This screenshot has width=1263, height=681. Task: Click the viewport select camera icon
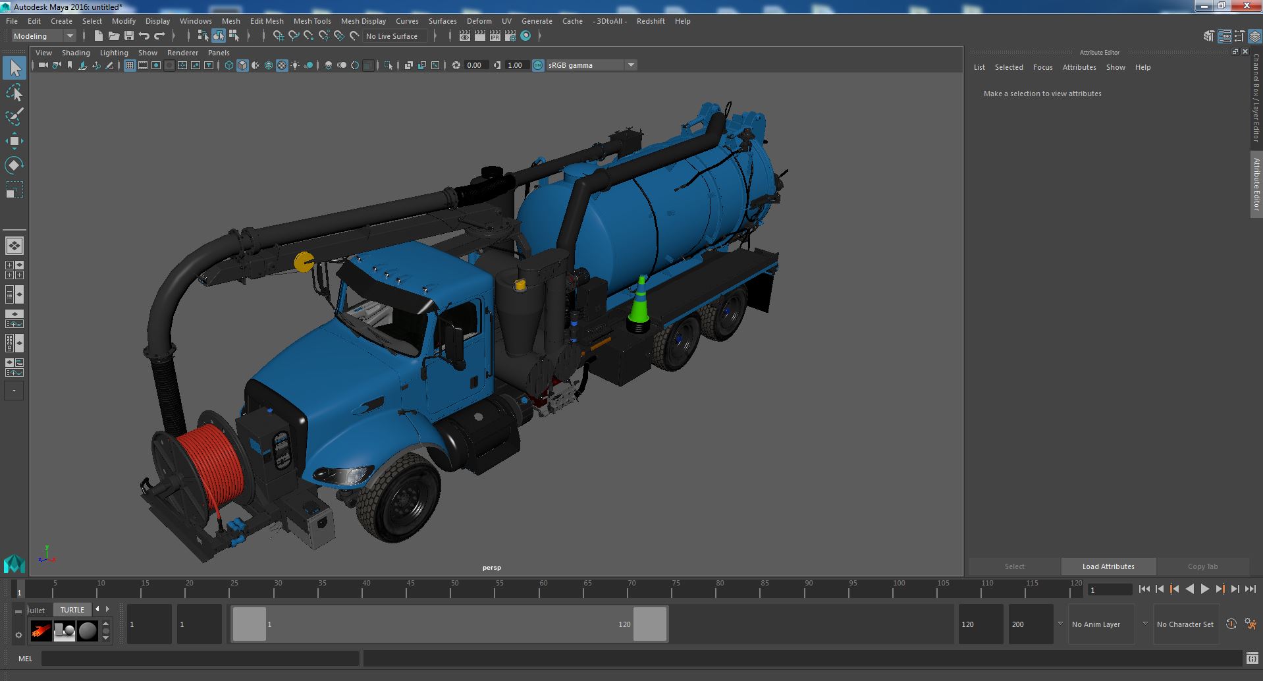tap(43, 65)
